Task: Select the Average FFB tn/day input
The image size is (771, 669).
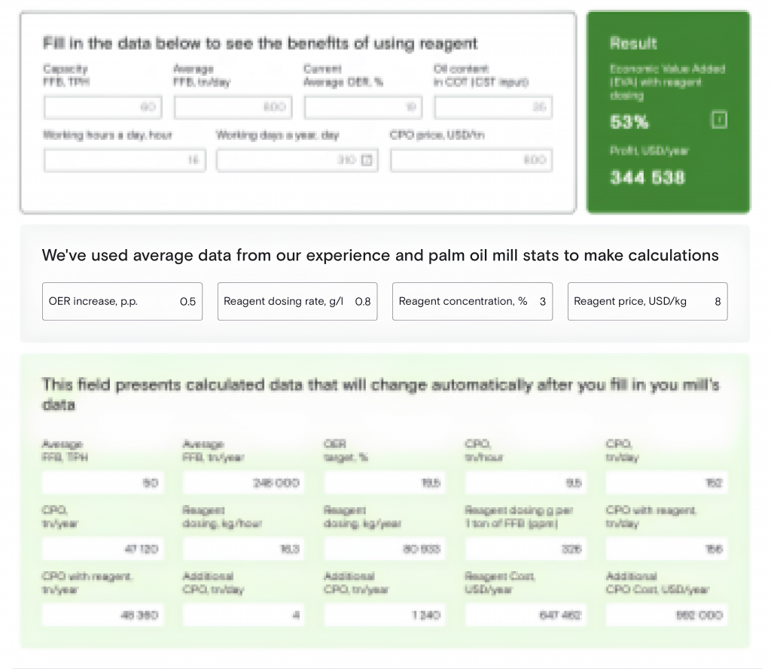Action: (x=233, y=107)
